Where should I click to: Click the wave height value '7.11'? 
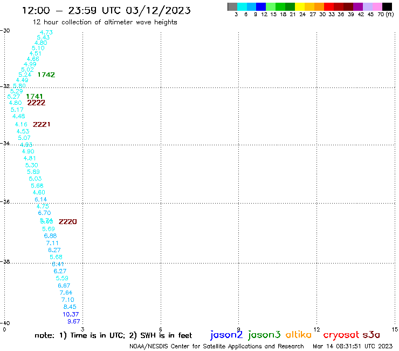coord(52,243)
